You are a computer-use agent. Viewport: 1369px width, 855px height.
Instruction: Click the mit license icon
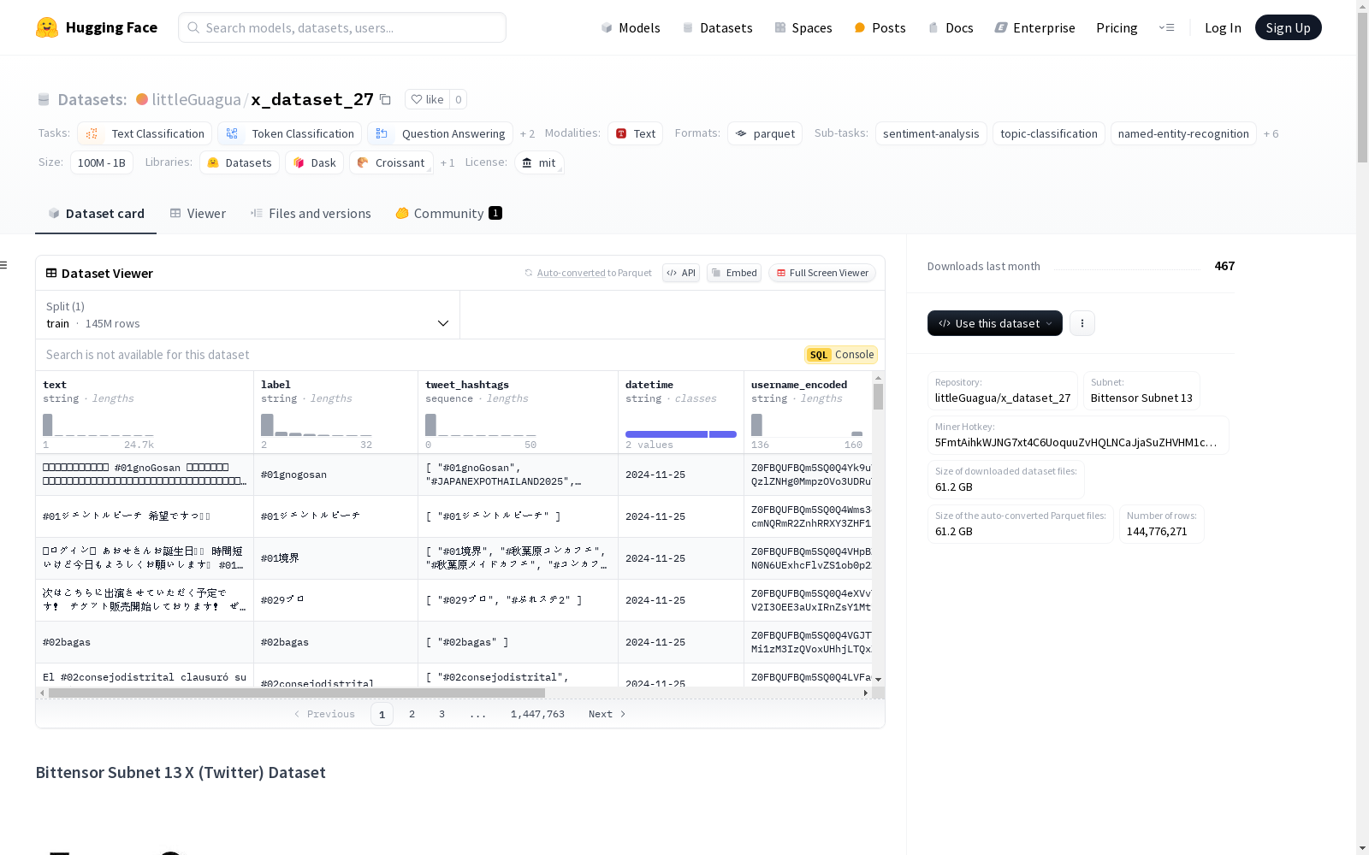[527, 162]
